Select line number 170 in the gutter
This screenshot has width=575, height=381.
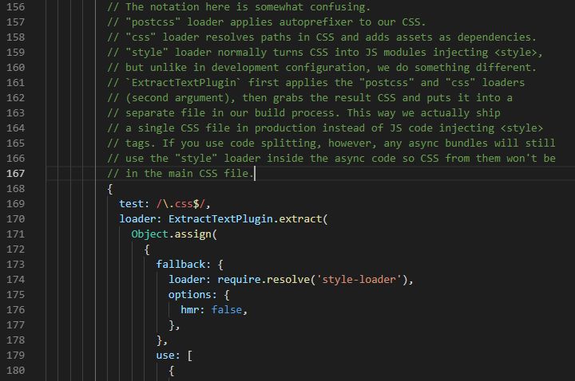pyautogui.click(x=15, y=219)
